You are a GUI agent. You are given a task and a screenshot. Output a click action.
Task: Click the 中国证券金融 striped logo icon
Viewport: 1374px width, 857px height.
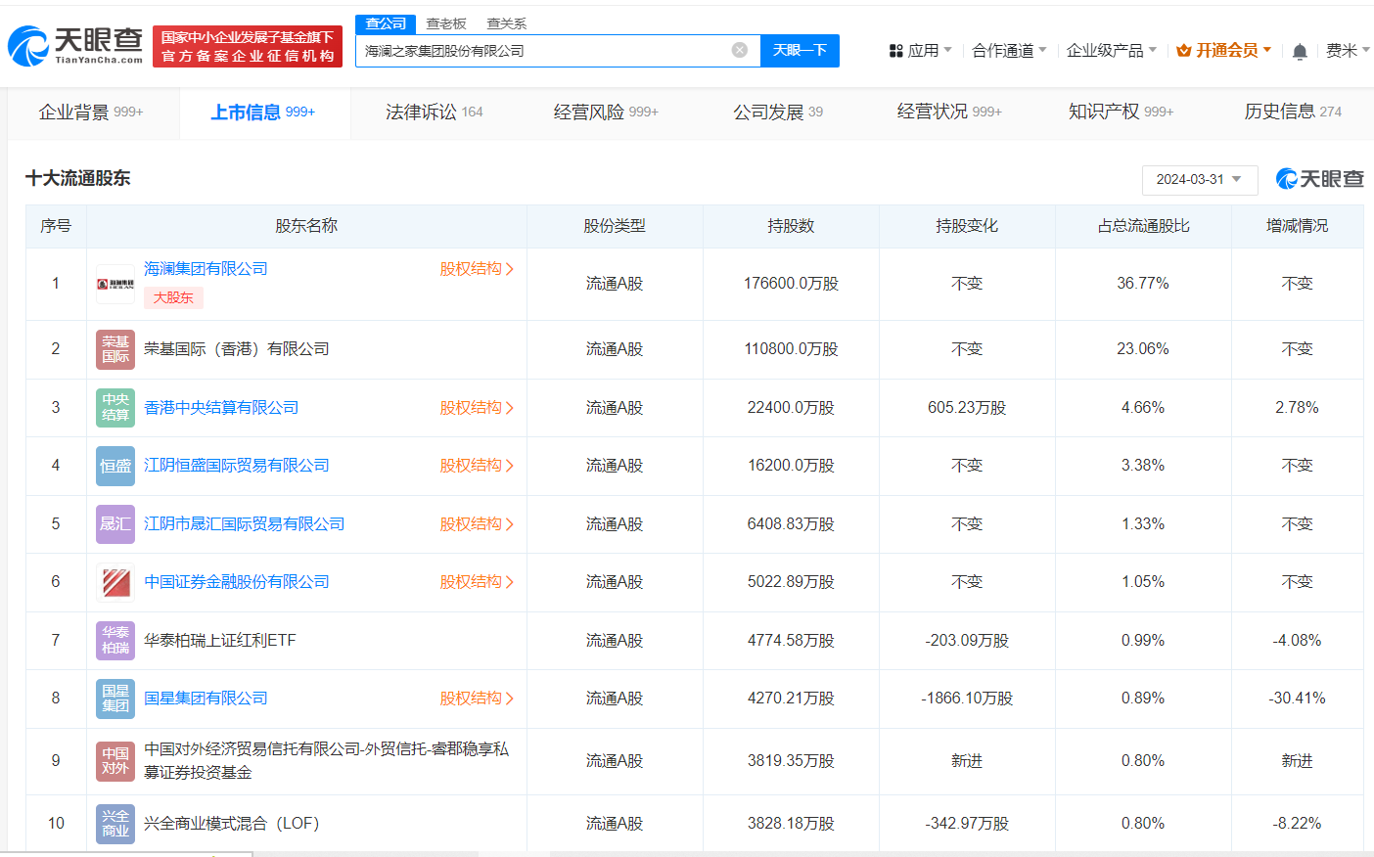114,581
